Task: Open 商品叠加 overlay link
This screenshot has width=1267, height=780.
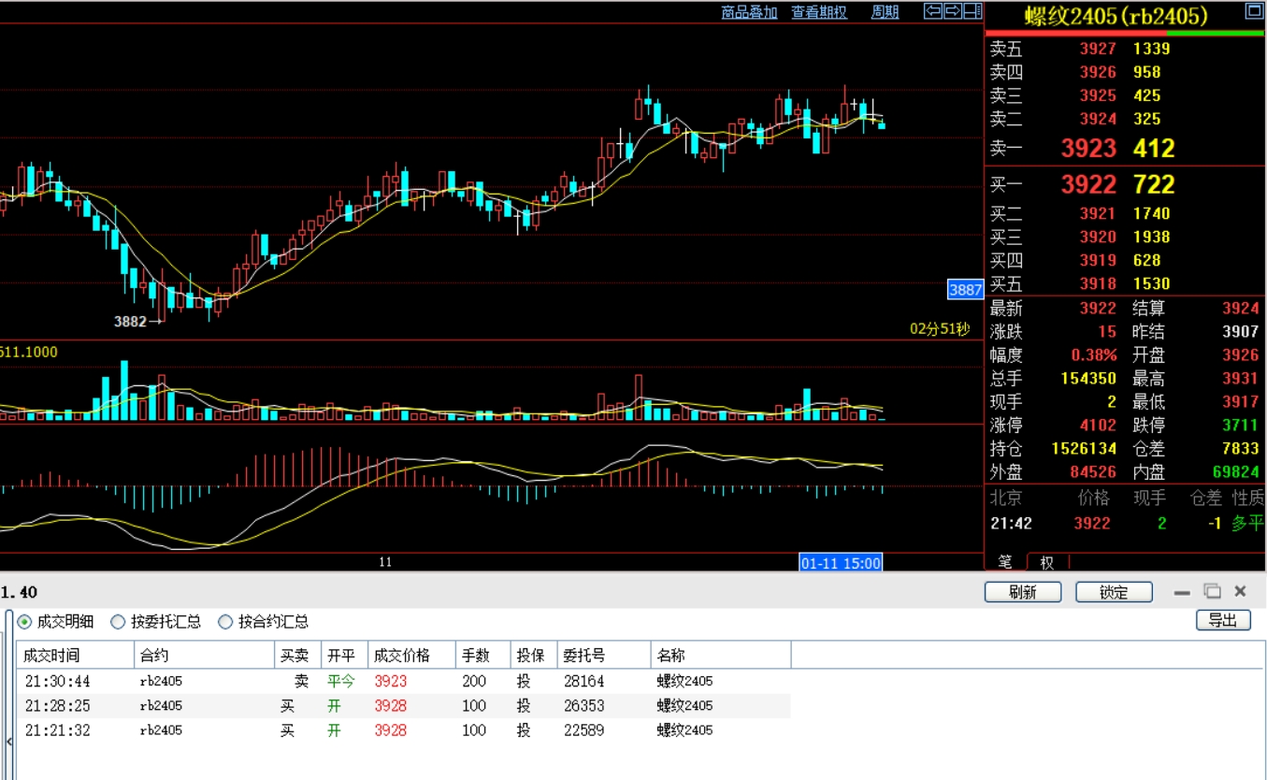Action: 749,12
